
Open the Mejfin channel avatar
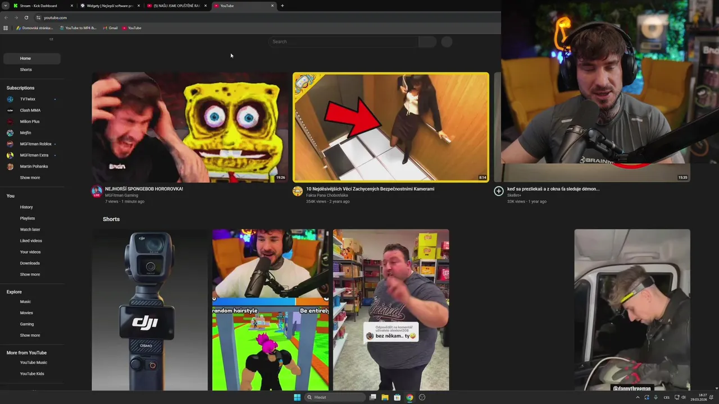point(10,133)
